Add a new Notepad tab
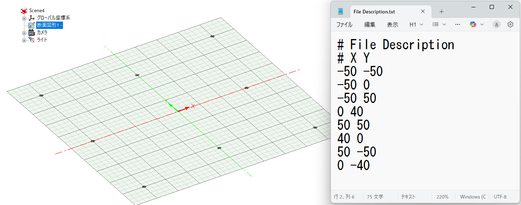The width and height of the screenshot is (521, 205). 442,11
